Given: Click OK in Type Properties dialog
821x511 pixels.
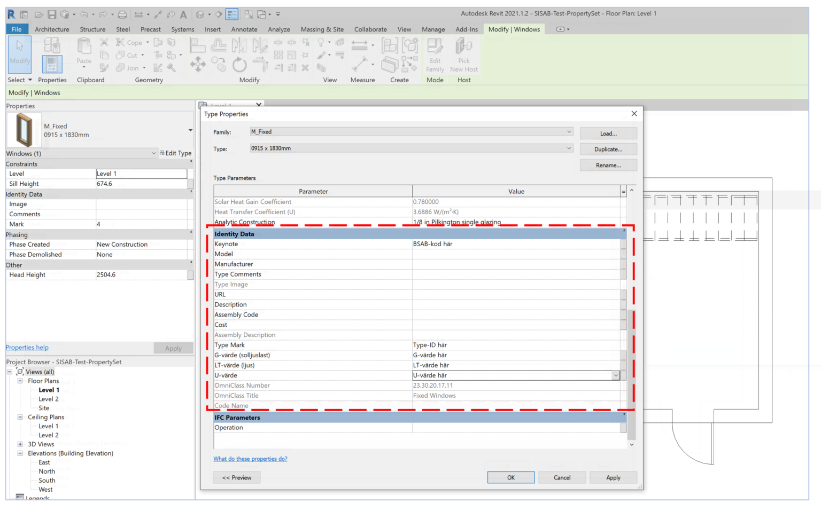Looking at the screenshot, I should [x=511, y=477].
